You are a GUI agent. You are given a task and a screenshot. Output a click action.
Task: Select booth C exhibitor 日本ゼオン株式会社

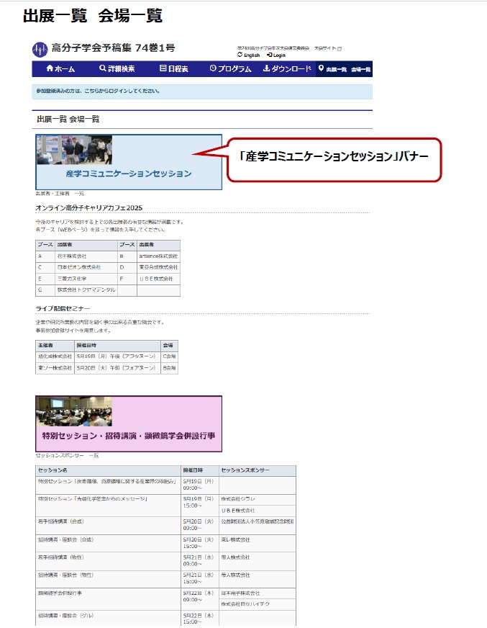tap(79, 267)
